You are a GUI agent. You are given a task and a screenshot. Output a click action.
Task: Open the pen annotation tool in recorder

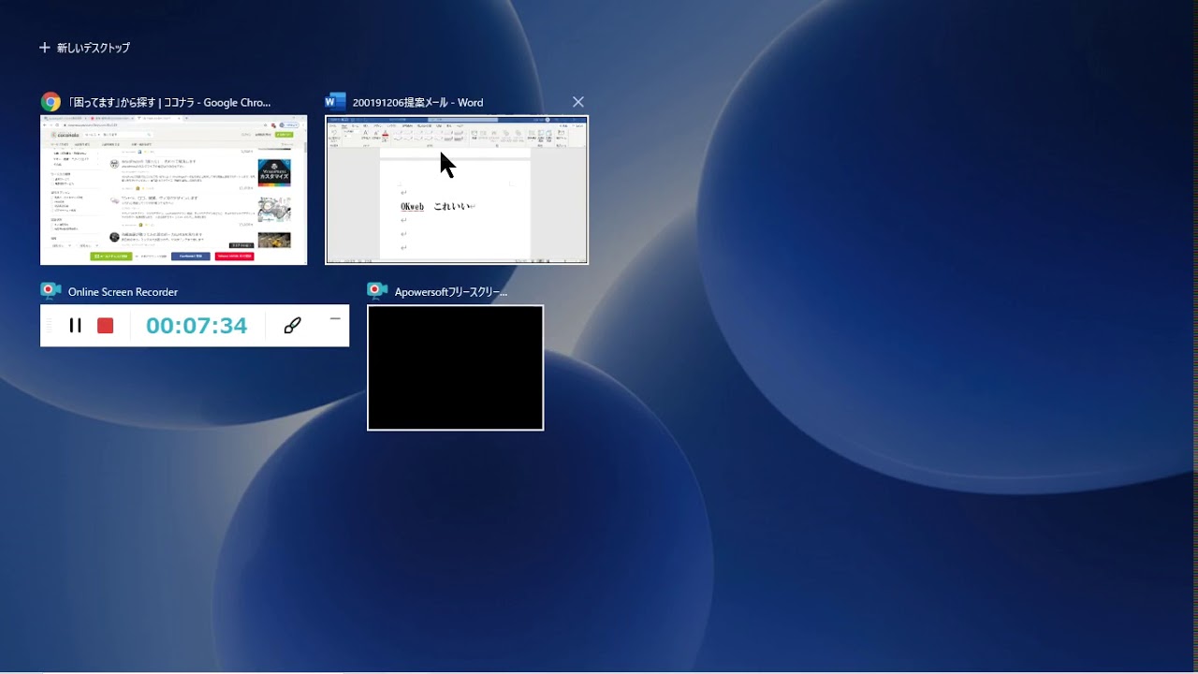292,326
